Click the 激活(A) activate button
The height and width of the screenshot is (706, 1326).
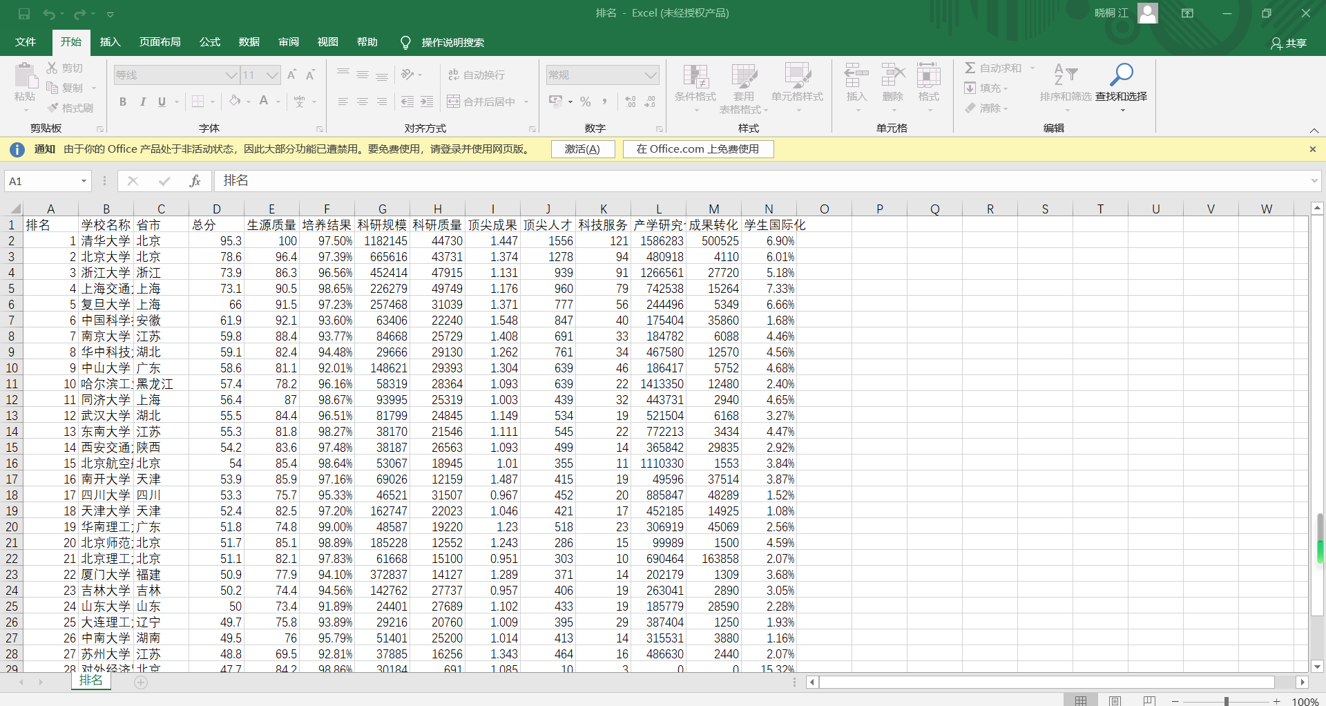pos(582,149)
